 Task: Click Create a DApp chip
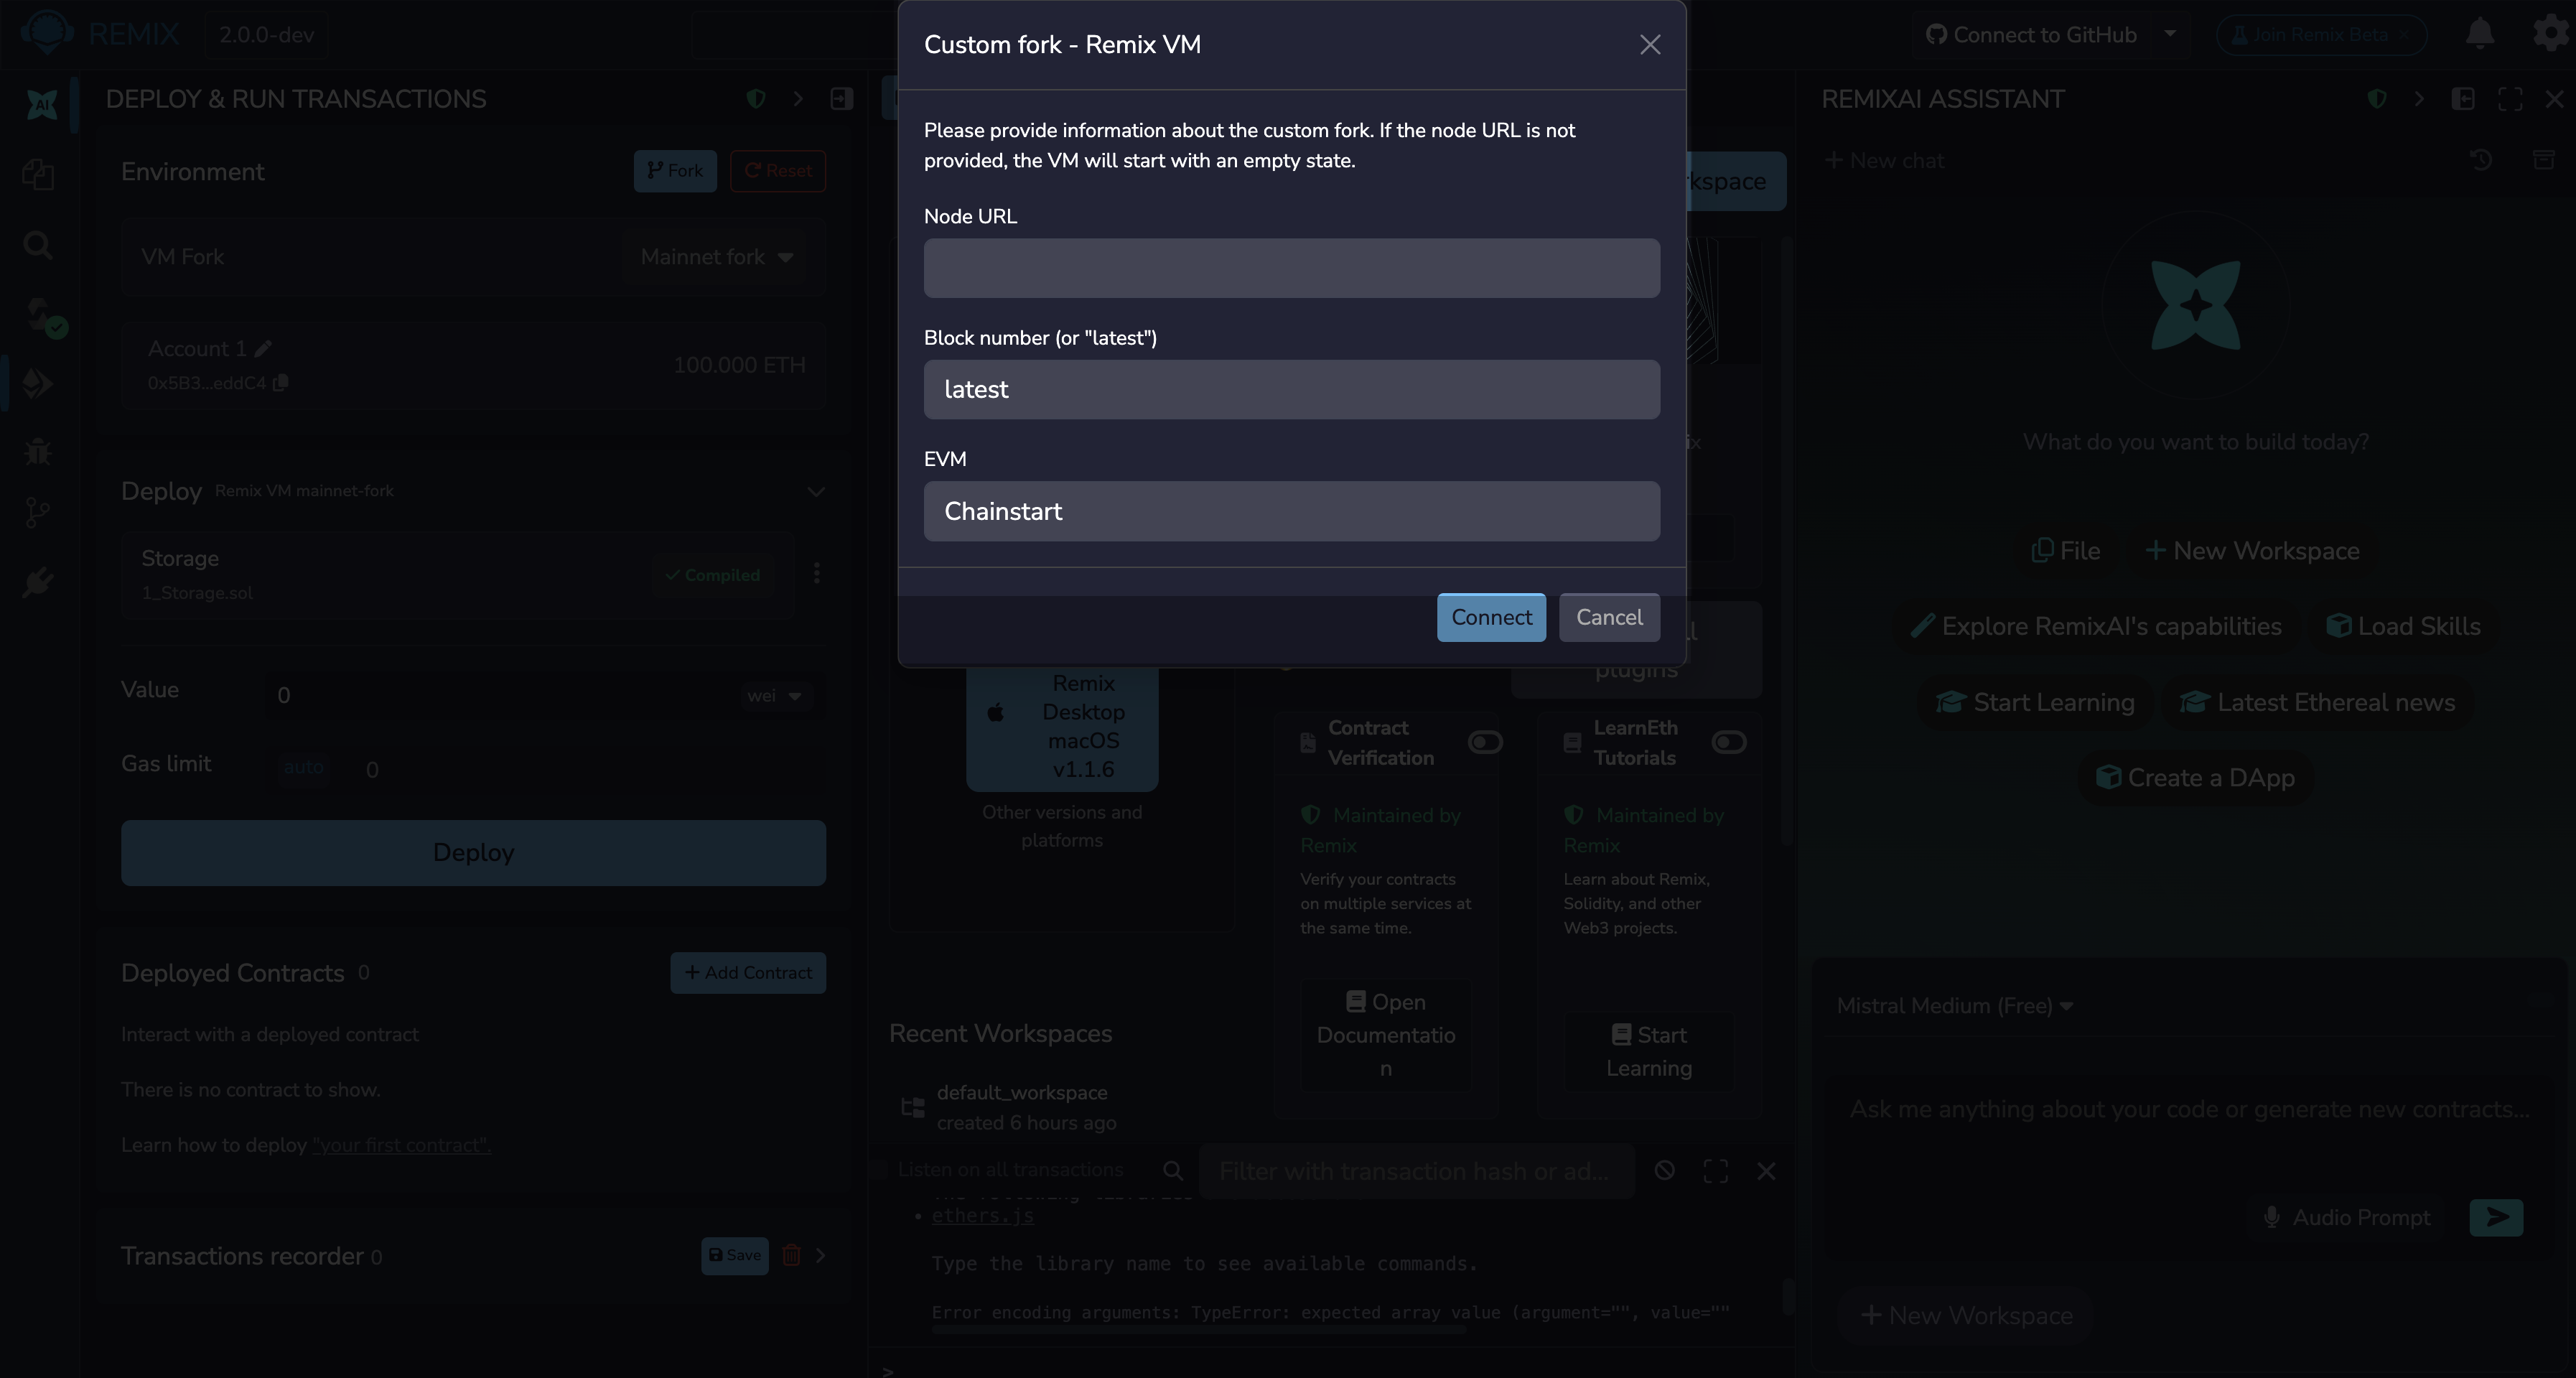[x=2196, y=778]
